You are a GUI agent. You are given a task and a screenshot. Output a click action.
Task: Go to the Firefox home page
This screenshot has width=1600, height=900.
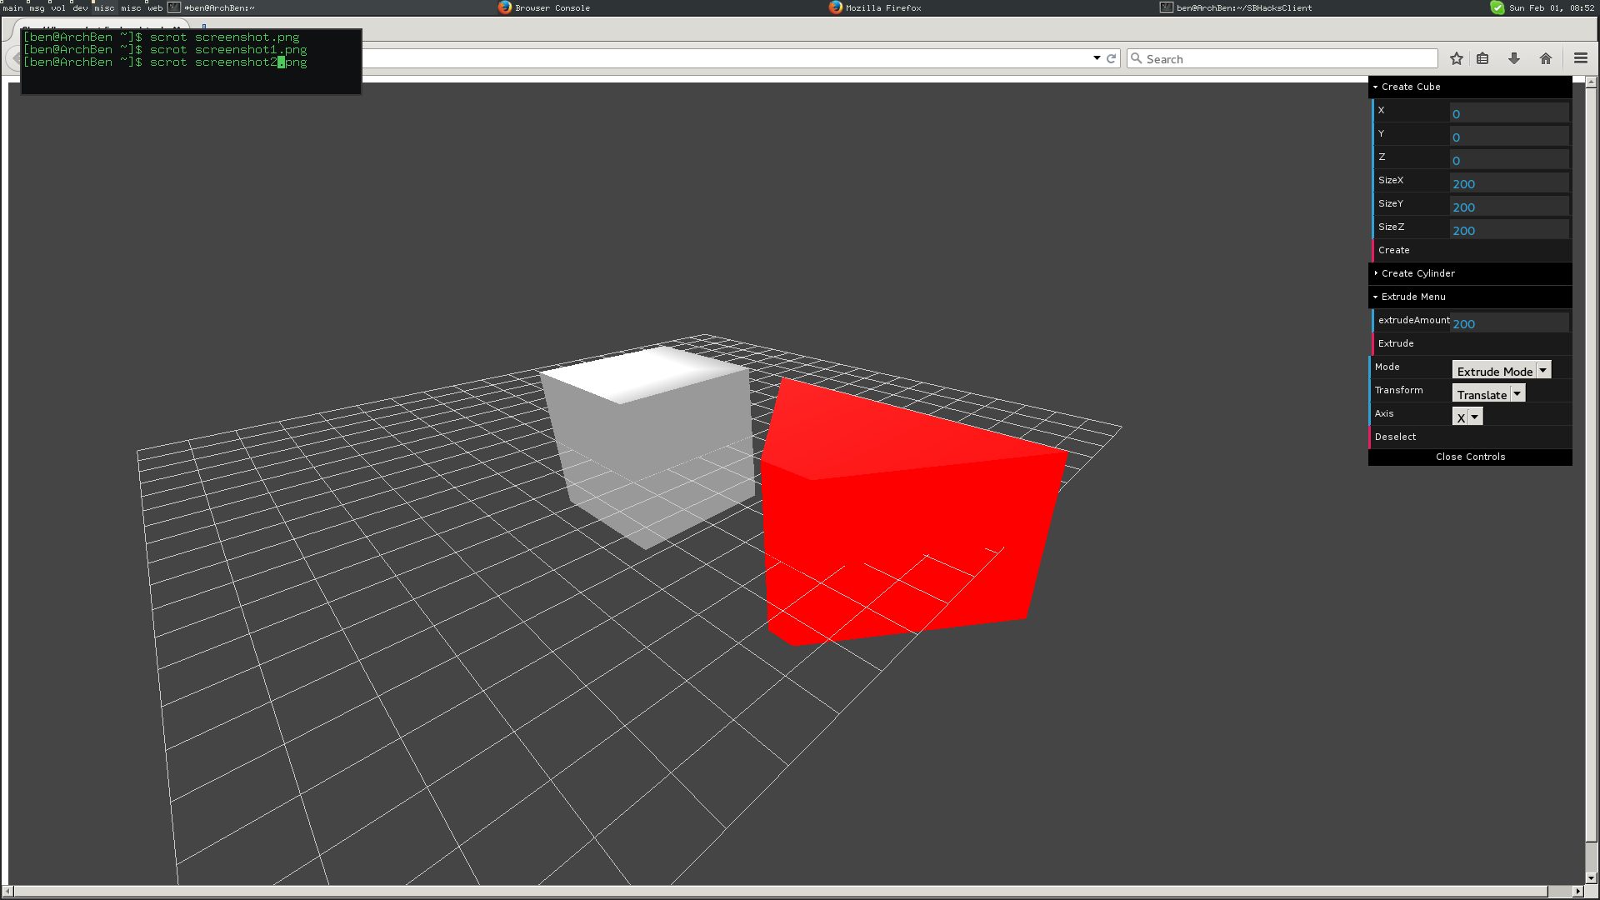[x=1546, y=58]
